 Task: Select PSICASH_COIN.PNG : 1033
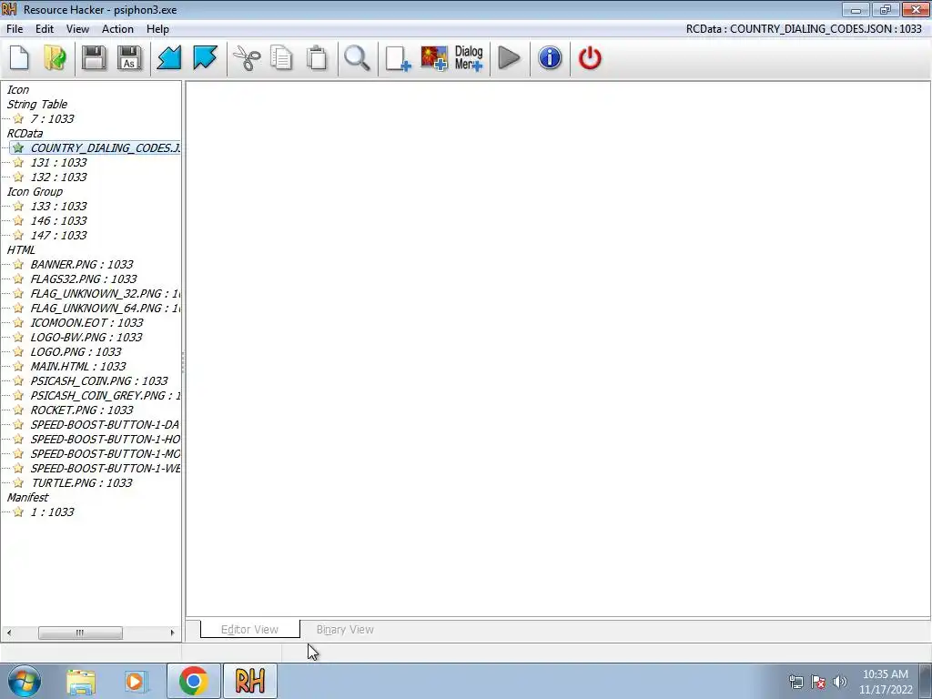99,381
